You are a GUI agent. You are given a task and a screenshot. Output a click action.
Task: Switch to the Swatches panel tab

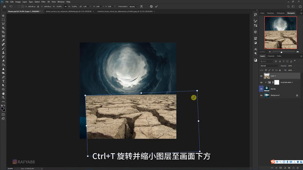tap(270, 13)
